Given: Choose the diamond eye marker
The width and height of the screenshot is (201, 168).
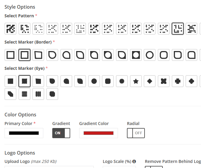Looking at the screenshot, I should [x=150, y=81].
